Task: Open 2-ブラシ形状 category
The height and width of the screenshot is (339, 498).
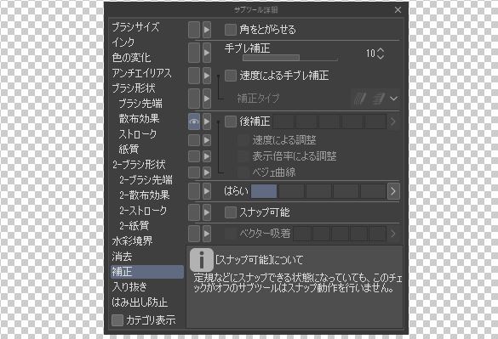Action: (x=139, y=165)
